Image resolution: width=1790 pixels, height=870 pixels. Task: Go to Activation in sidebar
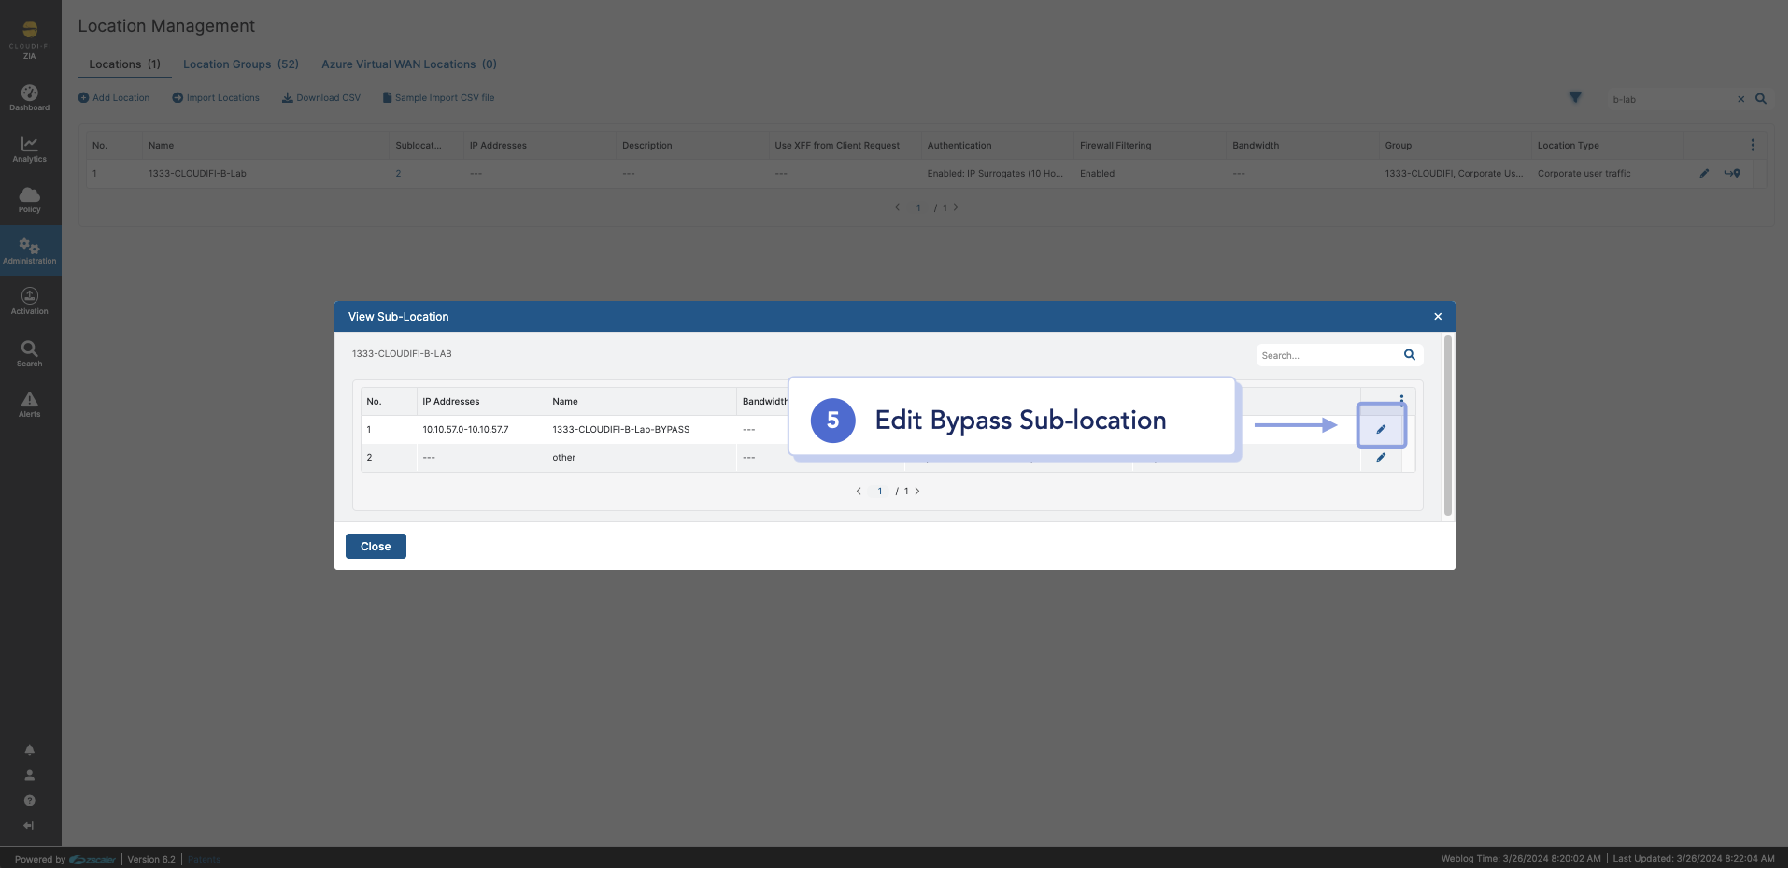point(30,301)
